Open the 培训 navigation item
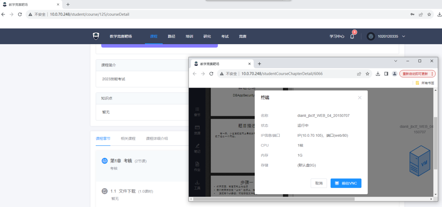442x207 pixels. click(189, 36)
